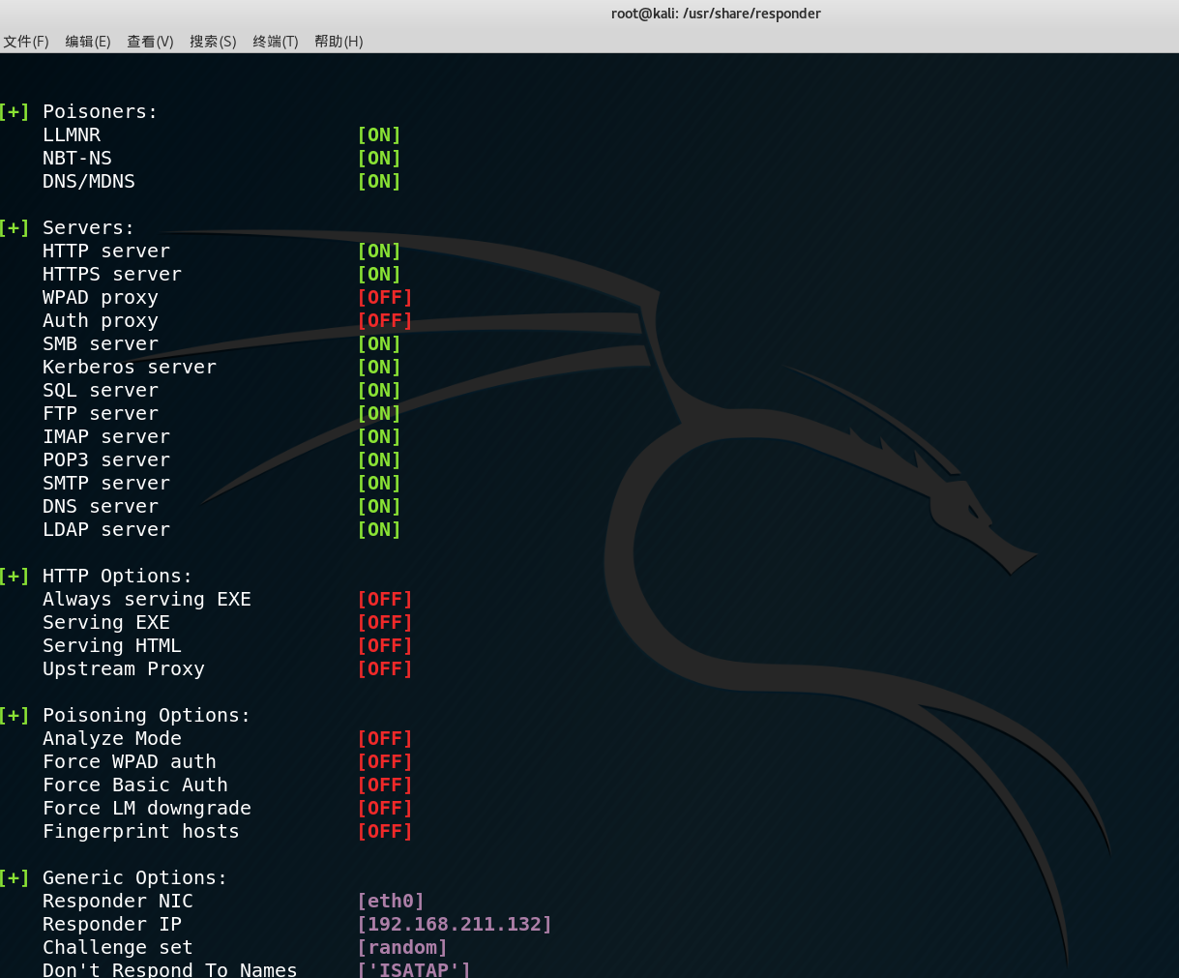This screenshot has width=1179, height=978.
Task: Click the Servers: heading text
Action: click(88, 228)
